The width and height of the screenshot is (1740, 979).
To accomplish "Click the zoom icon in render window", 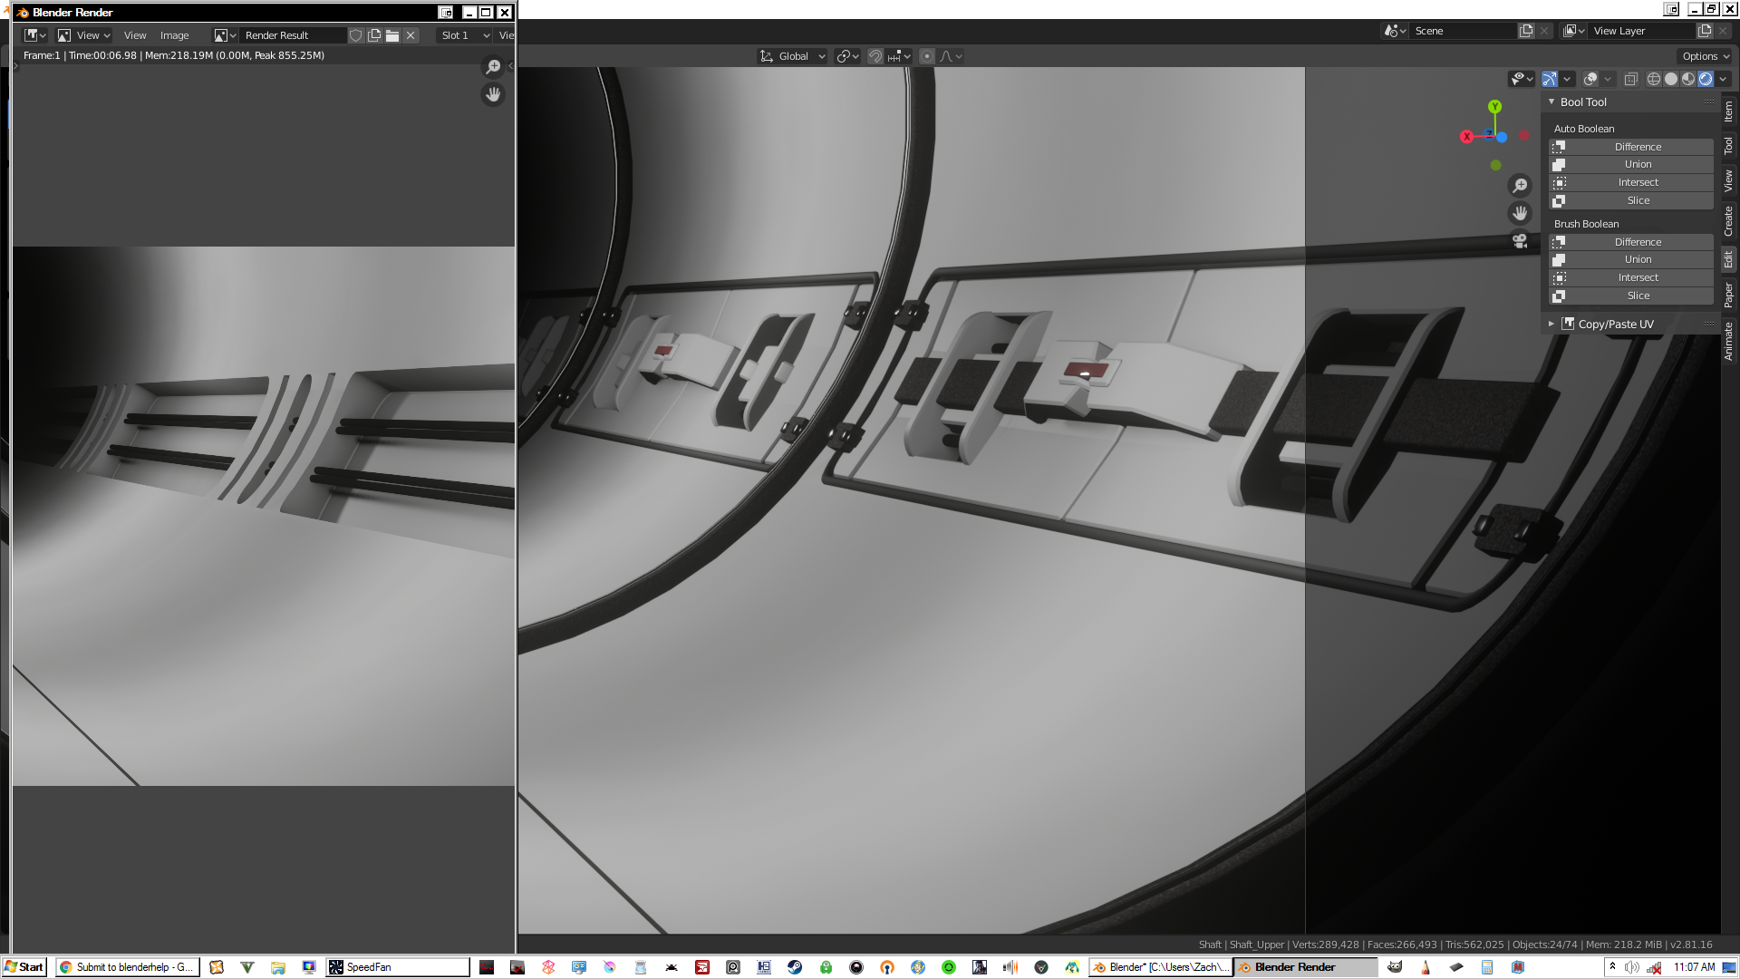I will [x=493, y=67].
